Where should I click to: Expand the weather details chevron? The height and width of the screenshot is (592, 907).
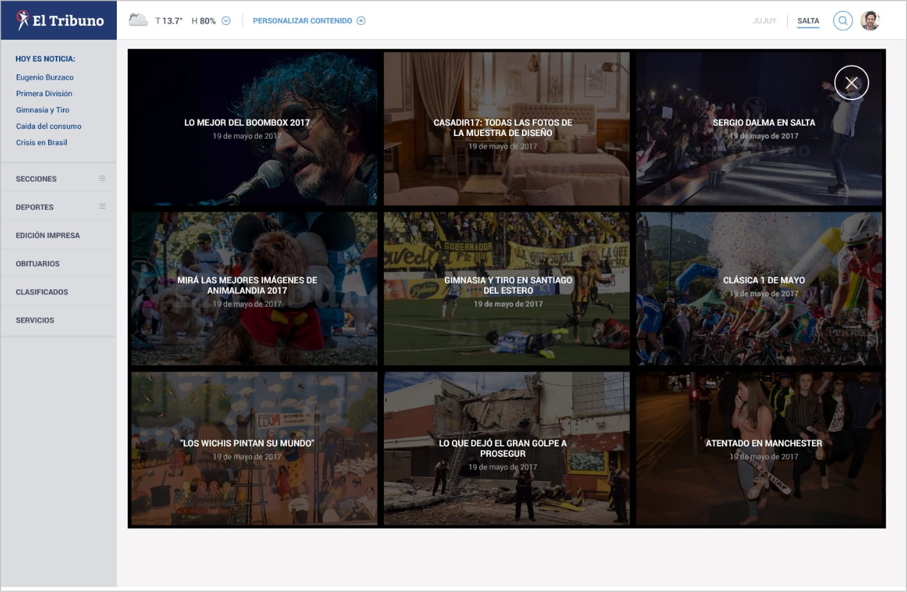(226, 21)
